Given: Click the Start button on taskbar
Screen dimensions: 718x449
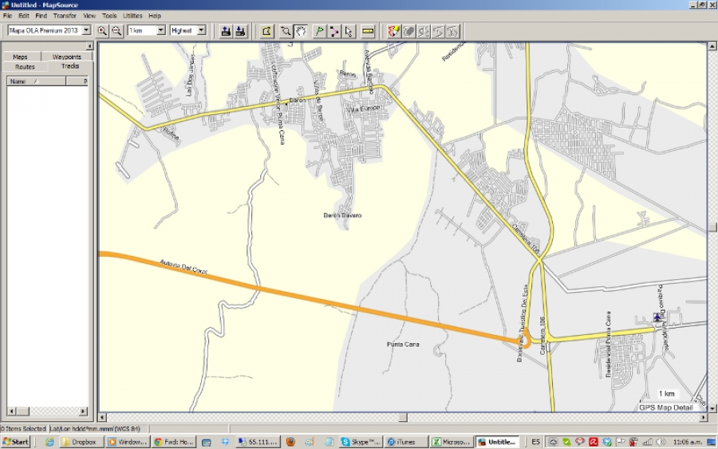Looking at the screenshot, I should pyautogui.click(x=16, y=441).
